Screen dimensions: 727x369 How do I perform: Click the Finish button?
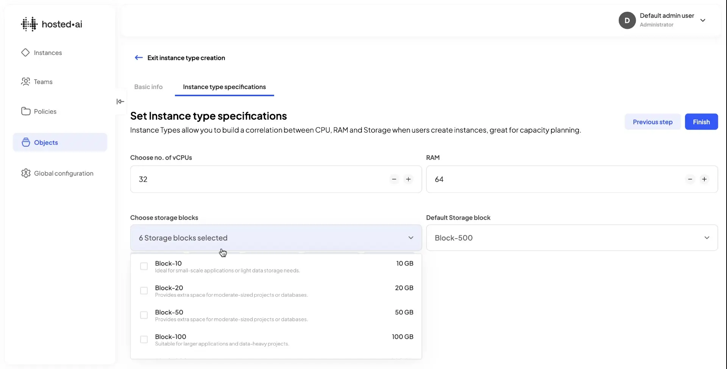pyautogui.click(x=701, y=122)
